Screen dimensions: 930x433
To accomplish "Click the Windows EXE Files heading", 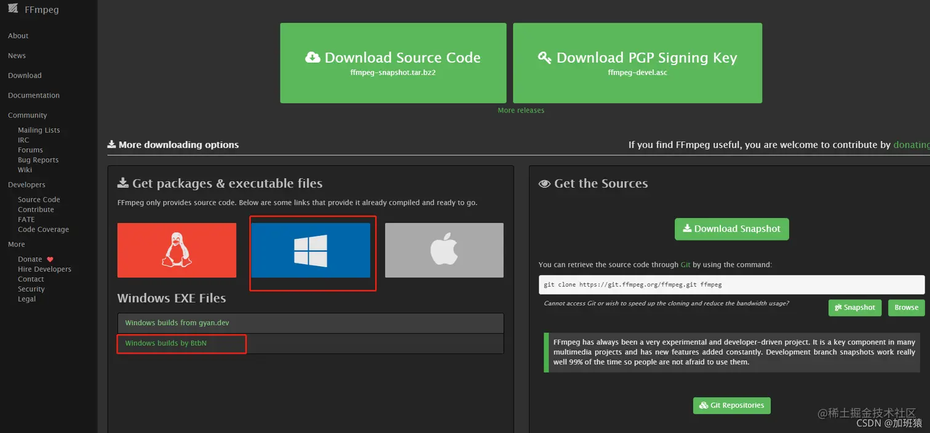I will (172, 298).
